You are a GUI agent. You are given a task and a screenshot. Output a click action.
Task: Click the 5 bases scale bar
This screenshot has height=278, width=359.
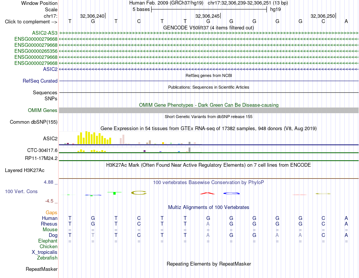pos(209,9)
